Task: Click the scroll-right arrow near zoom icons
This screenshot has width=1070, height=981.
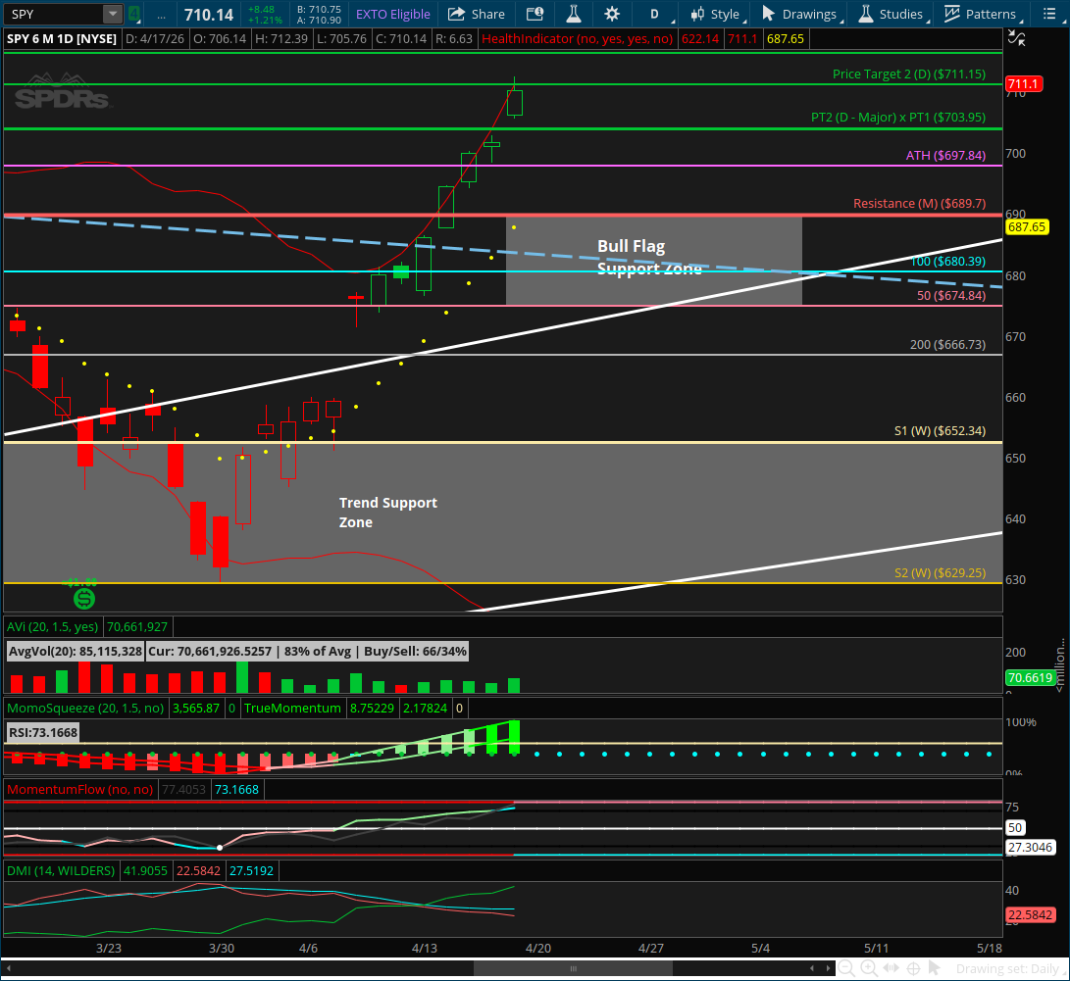Action: click(829, 968)
